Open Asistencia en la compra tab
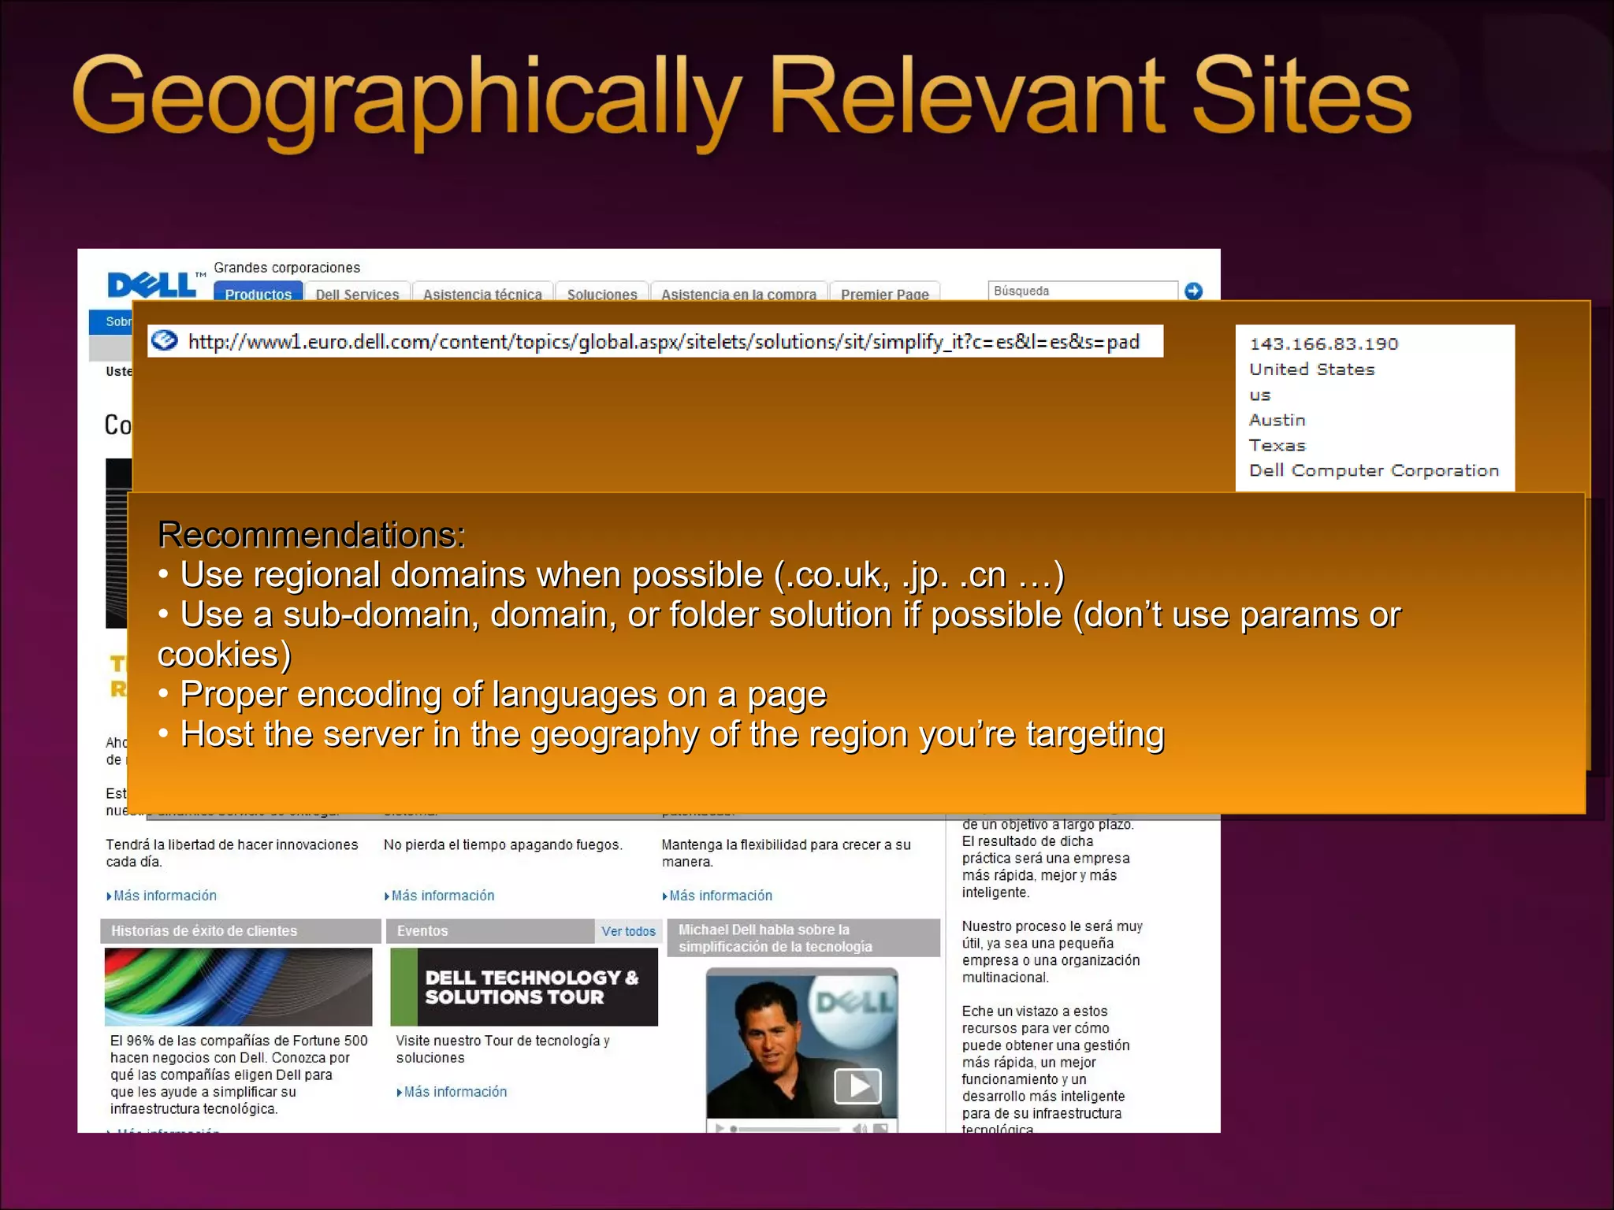The width and height of the screenshot is (1614, 1210). (x=738, y=292)
